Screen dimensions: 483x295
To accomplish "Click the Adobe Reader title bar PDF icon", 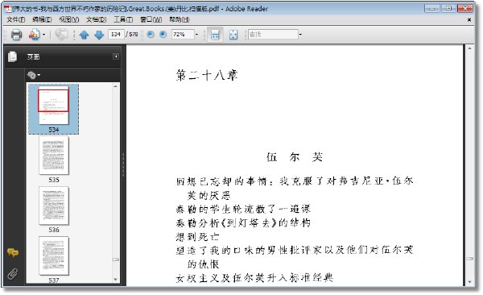I will 8,9.
